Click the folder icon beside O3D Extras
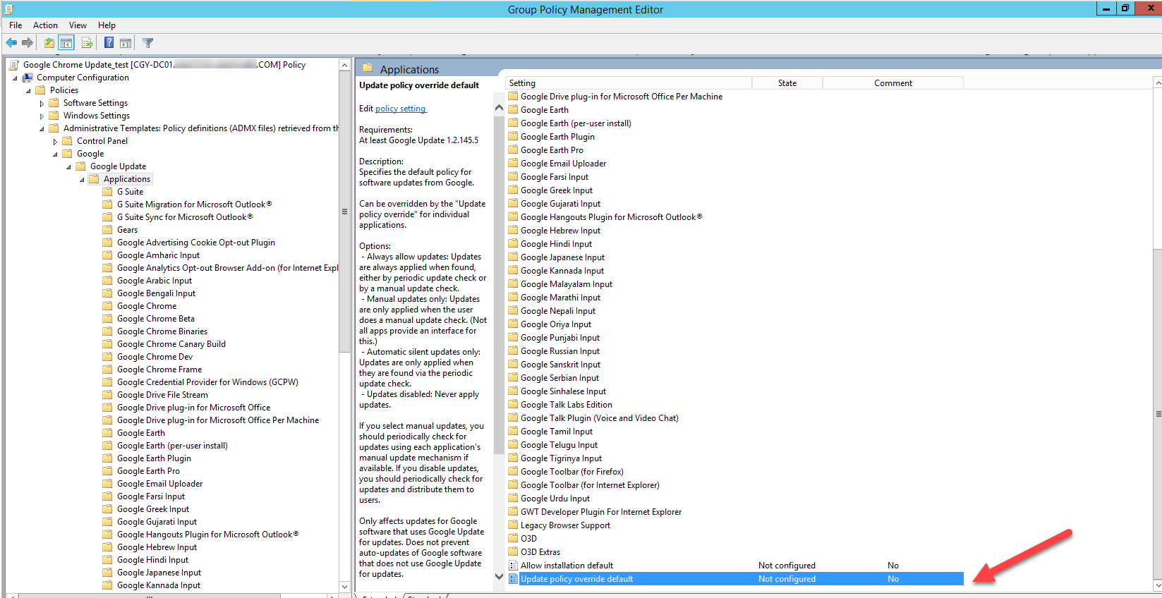Viewport: 1162px width, 598px height. (x=513, y=552)
